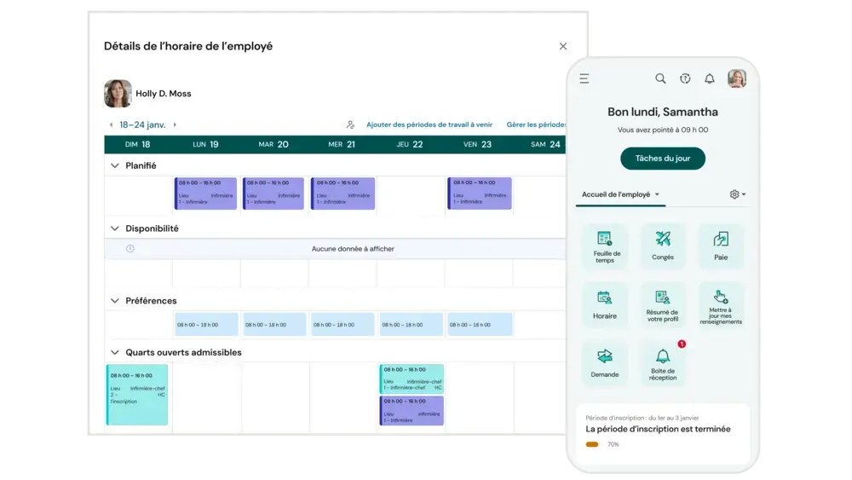Viewport: 852px width, 480px height.
Task: Collapse Quarts ouverts admissibles section
Action: [x=115, y=353]
